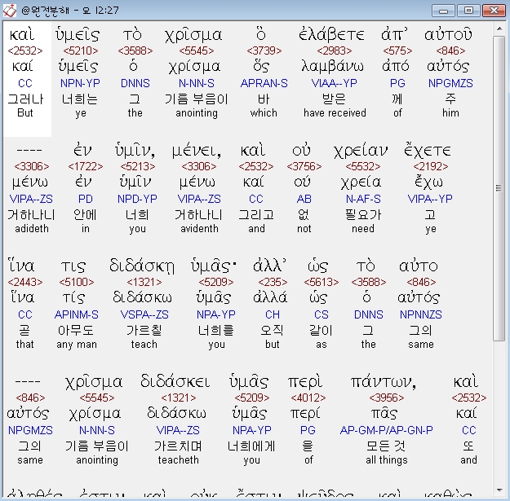Click the parsing code NPN-YP
The width and height of the screenshot is (510, 501).
[80, 83]
